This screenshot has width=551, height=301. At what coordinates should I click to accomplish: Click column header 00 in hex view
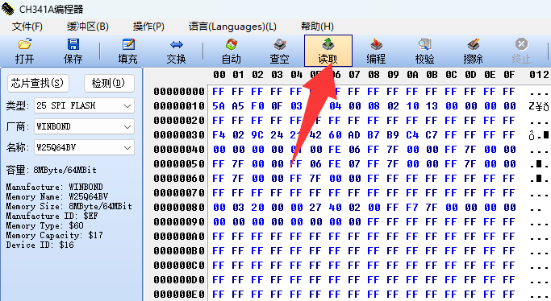219,75
